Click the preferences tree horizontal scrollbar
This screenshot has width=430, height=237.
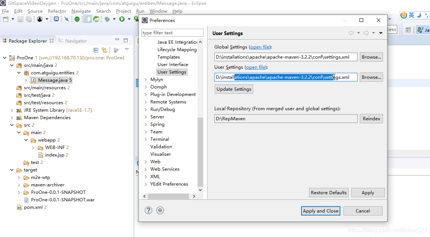(168, 196)
